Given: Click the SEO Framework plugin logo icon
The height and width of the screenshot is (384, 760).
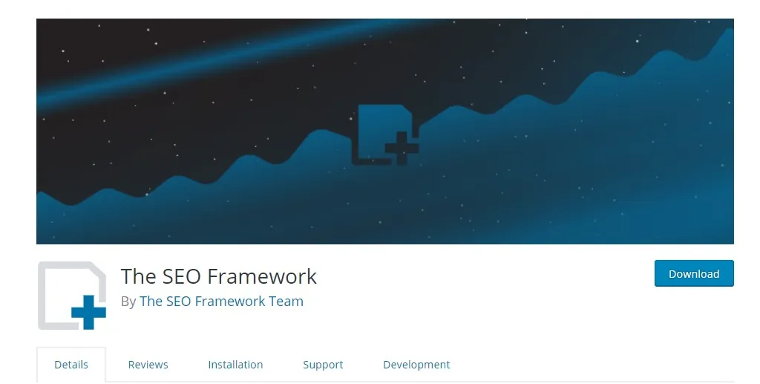Looking at the screenshot, I should coord(72,296).
